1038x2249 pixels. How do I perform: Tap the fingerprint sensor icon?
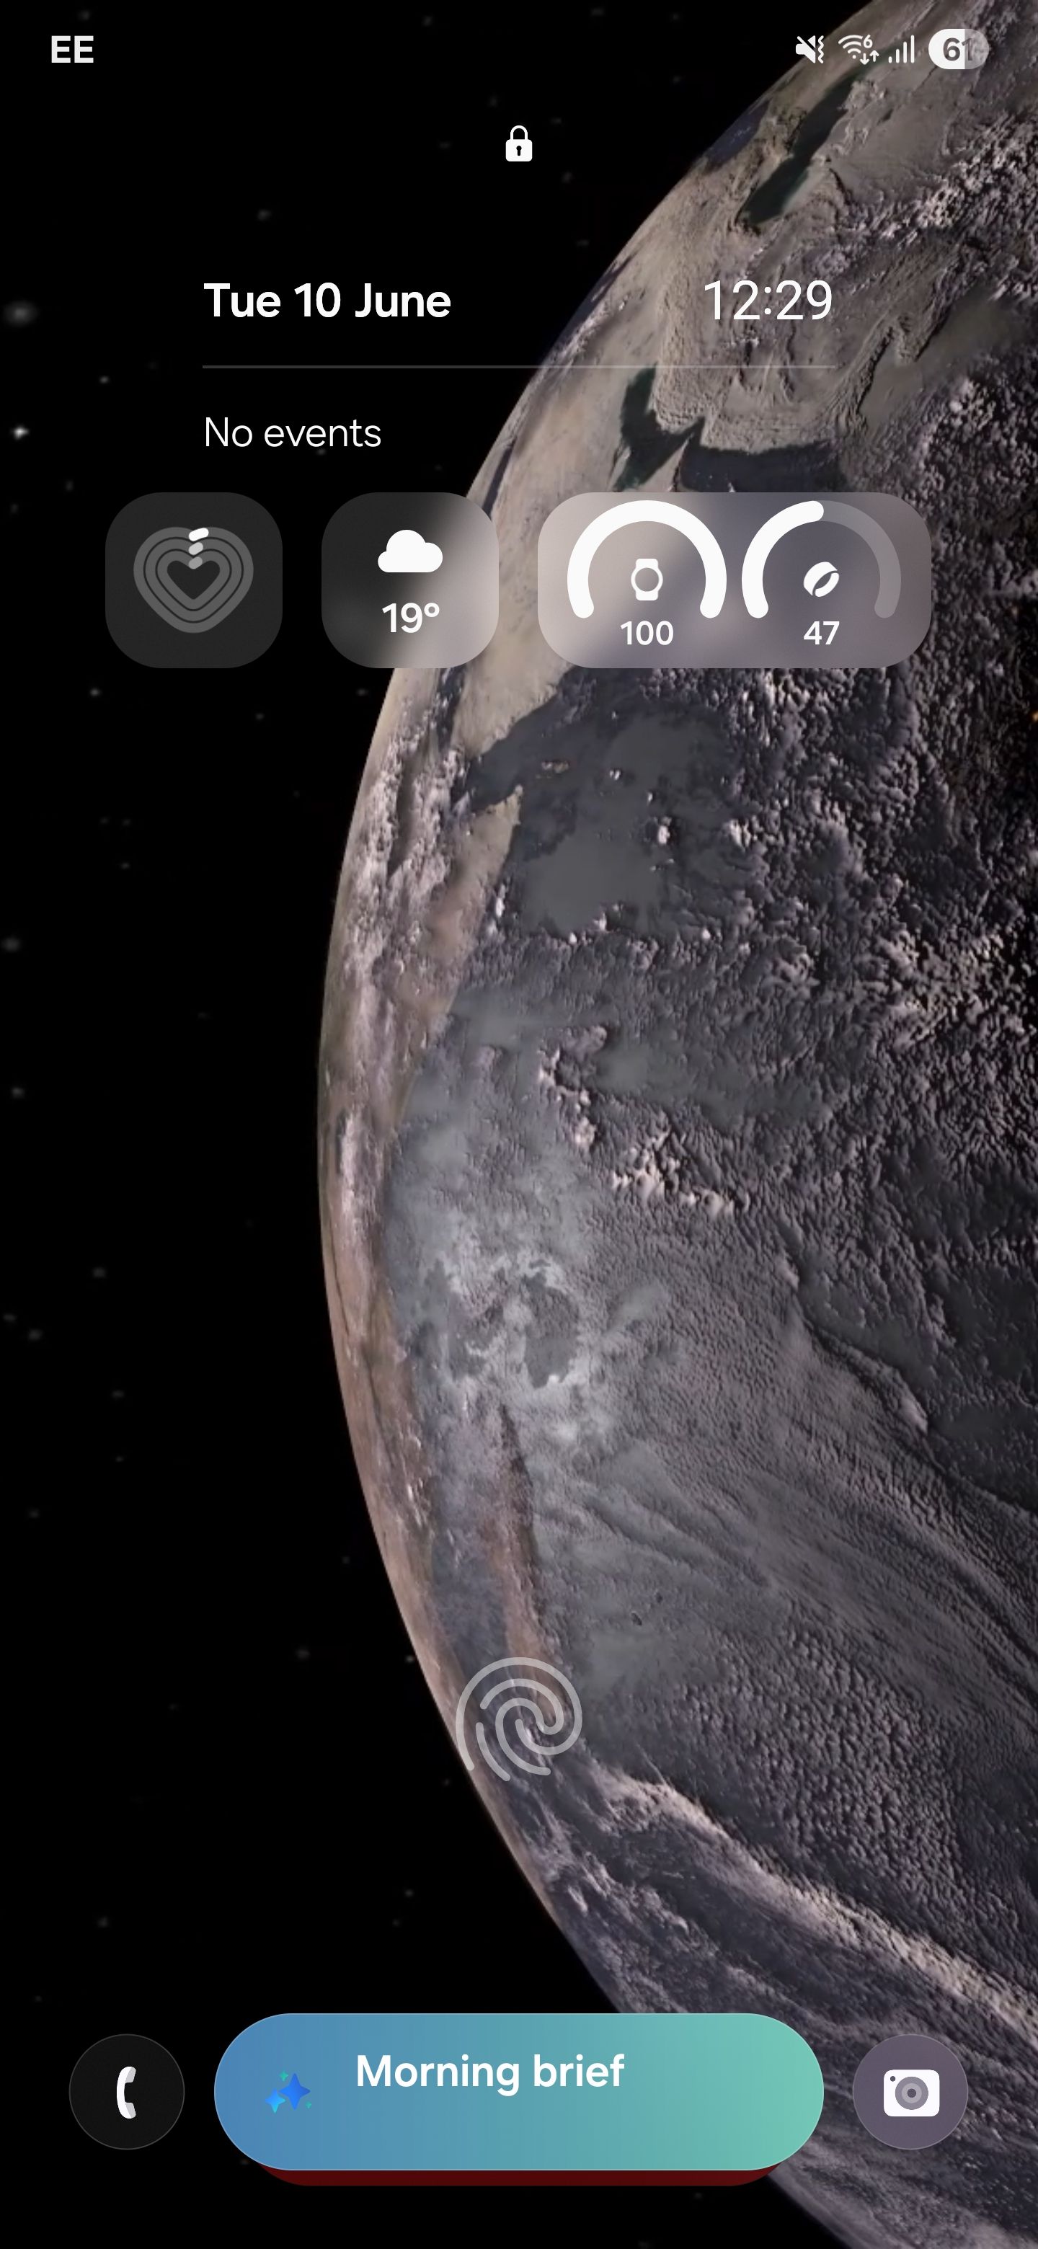click(x=518, y=1718)
